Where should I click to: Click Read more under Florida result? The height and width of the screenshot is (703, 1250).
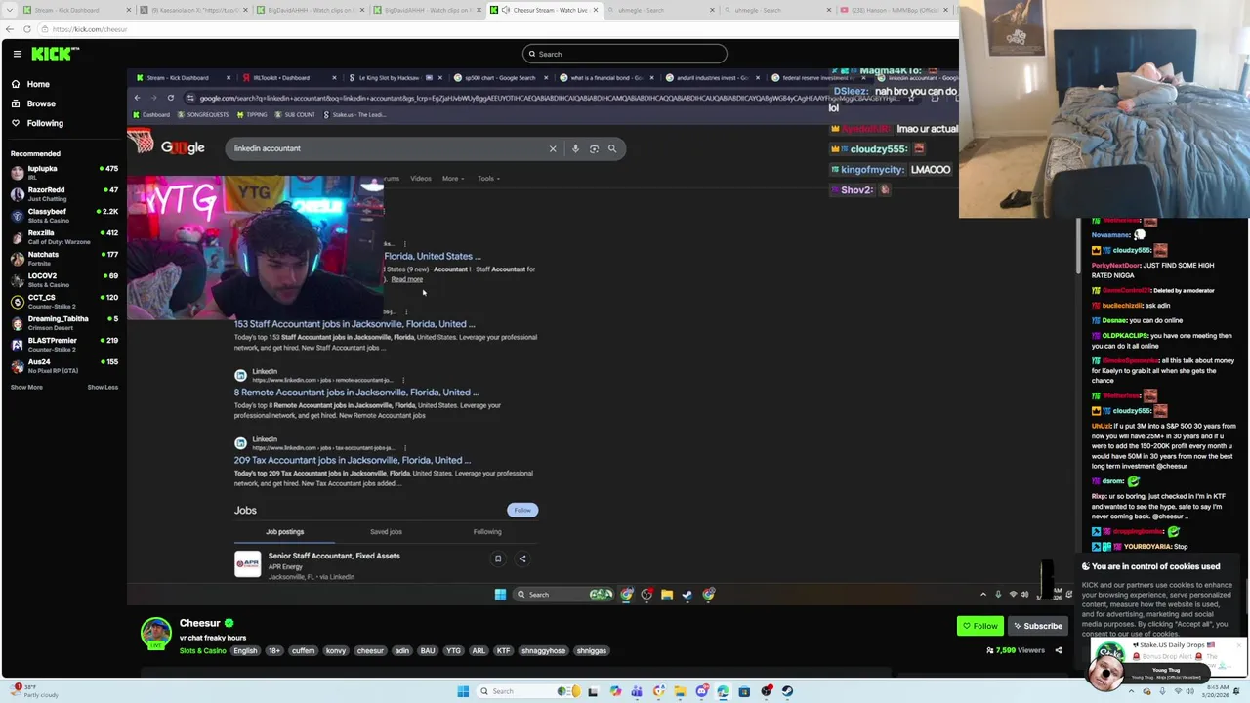(407, 279)
